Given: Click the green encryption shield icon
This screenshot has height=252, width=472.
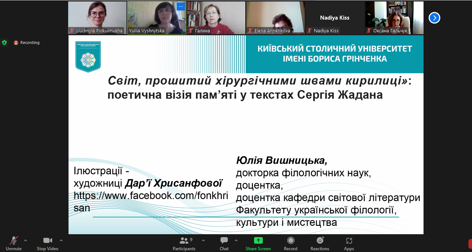Looking at the screenshot, I should pyautogui.click(x=4, y=42).
